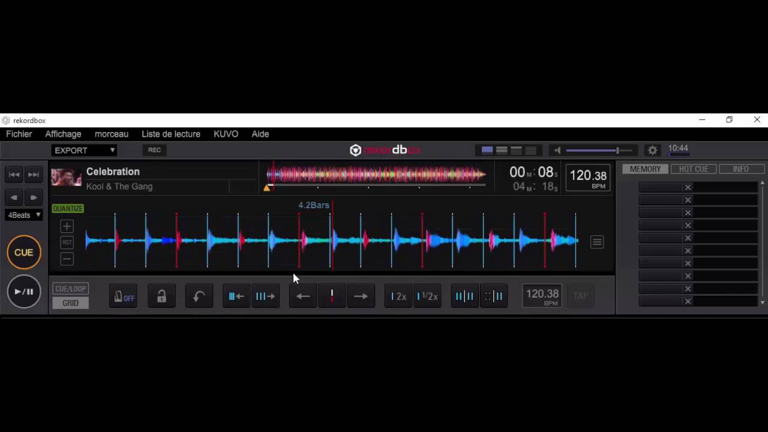Open the KUVO menu
Viewport: 768px width, 432px height.
coord(226,134)
